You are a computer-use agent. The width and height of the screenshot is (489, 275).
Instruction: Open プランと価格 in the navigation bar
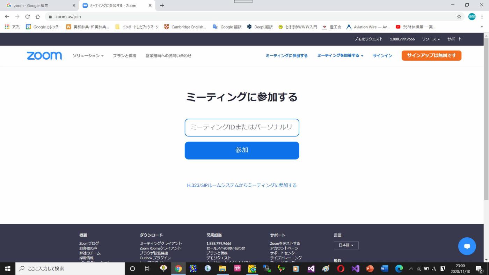pos(124,56)
